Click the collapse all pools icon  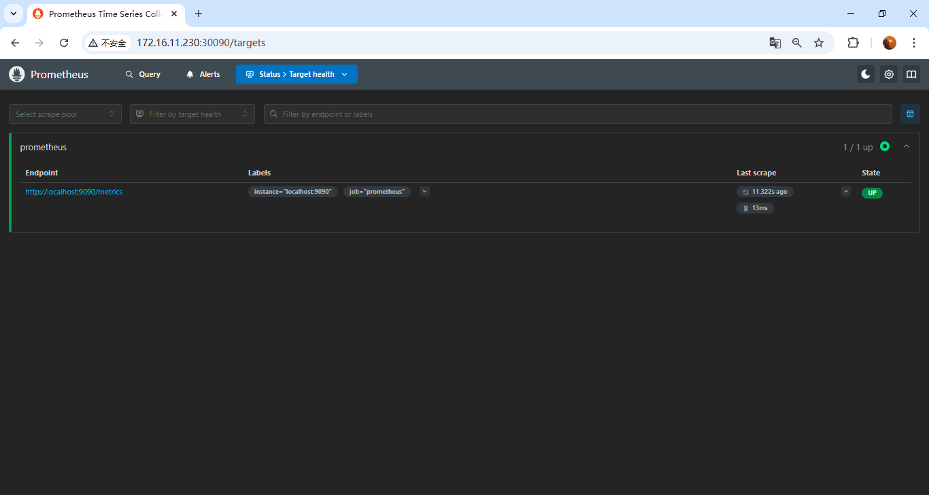pyautogui.click(x=910, y=114)
